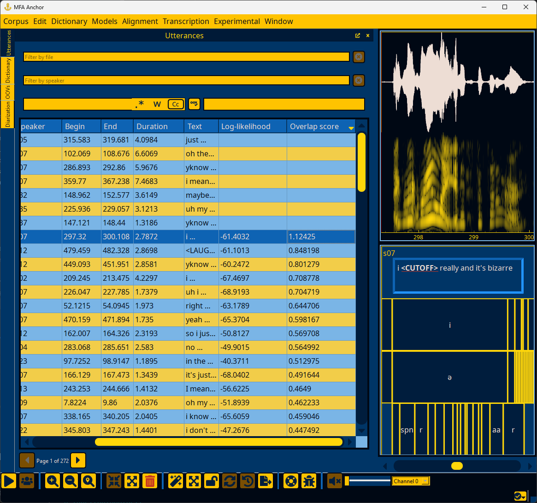Clear the Filter by speaker field
The width and height of the screenshot is (537, 503).
(359, 81)
